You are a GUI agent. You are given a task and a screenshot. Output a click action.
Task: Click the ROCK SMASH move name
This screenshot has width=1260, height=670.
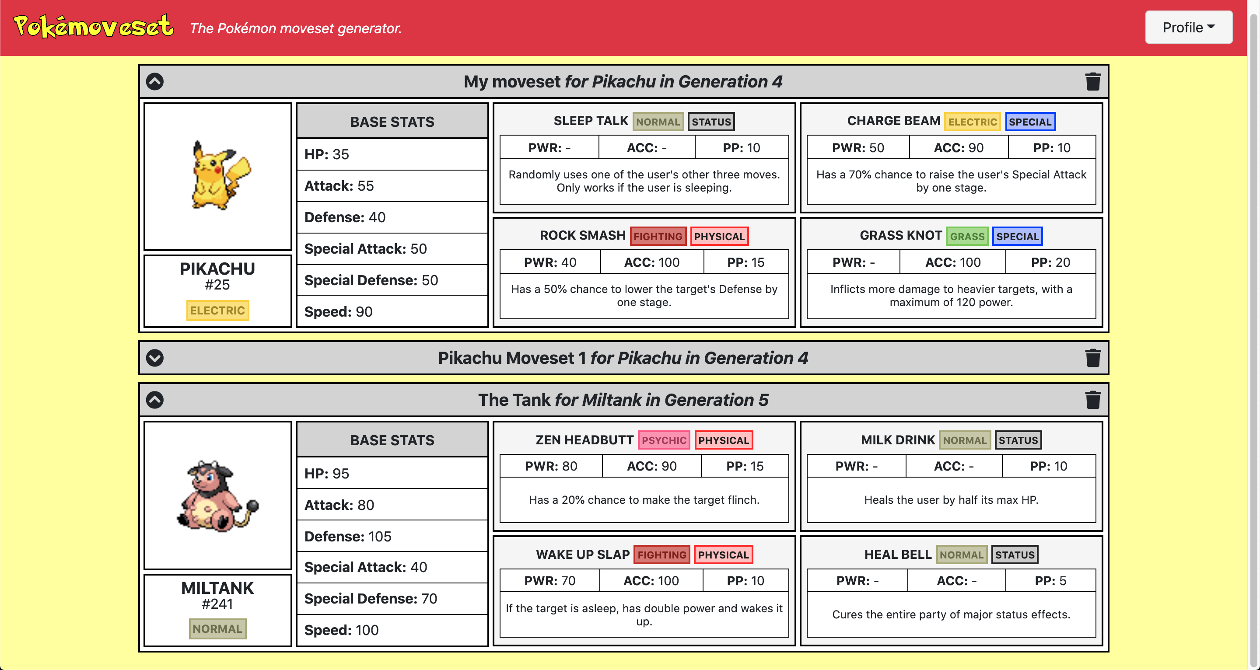coord(583,235)
